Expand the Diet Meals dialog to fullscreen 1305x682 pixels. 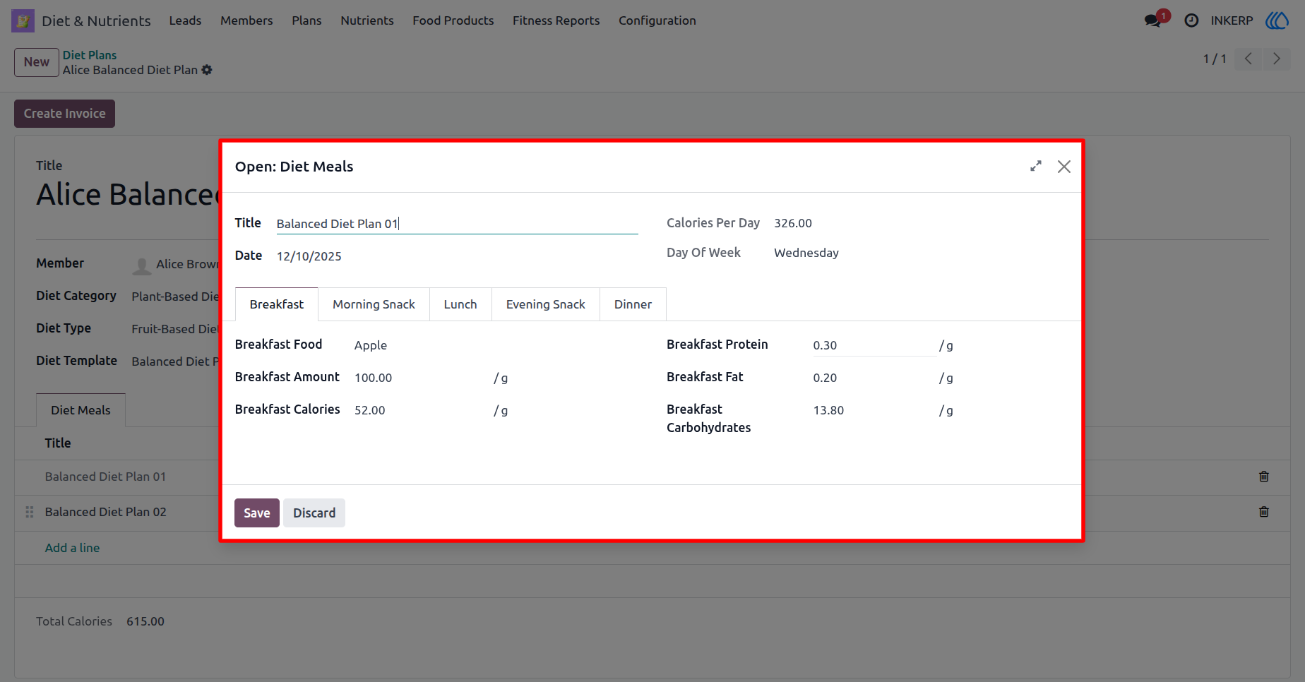tap(1035, 166)
